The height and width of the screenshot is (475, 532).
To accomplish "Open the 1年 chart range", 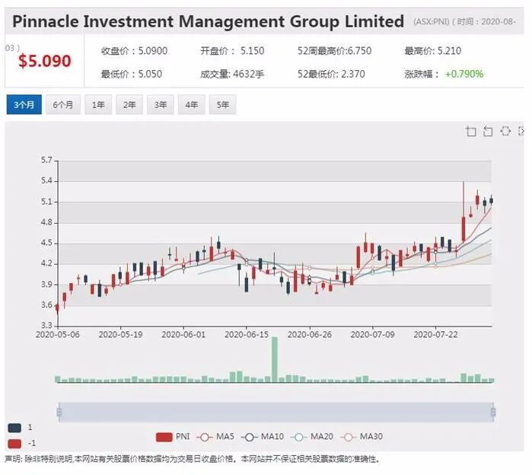I will (98, 104).
